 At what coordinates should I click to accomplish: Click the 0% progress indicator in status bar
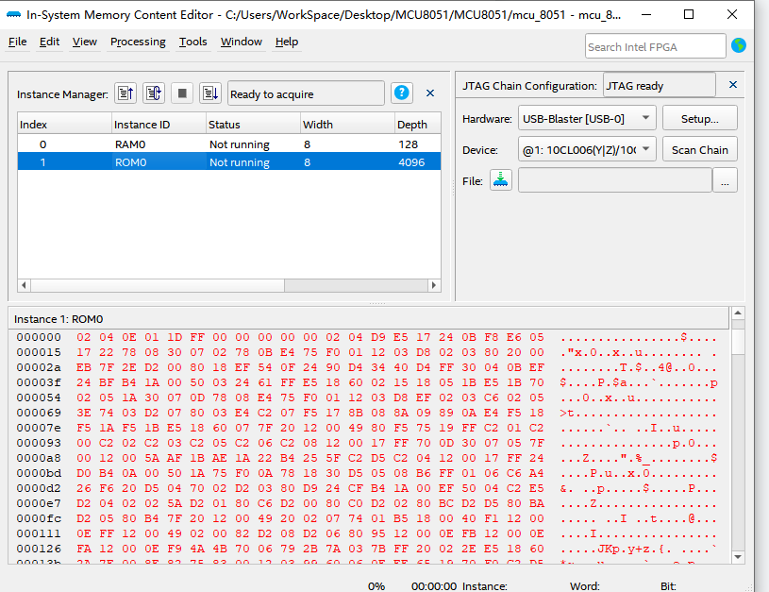(x=376, y=586)
